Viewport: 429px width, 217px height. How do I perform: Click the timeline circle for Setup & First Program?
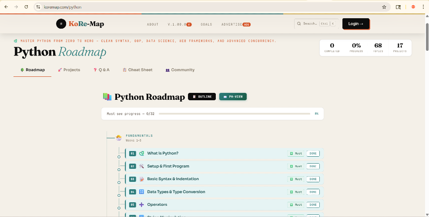tap(119, 170)
